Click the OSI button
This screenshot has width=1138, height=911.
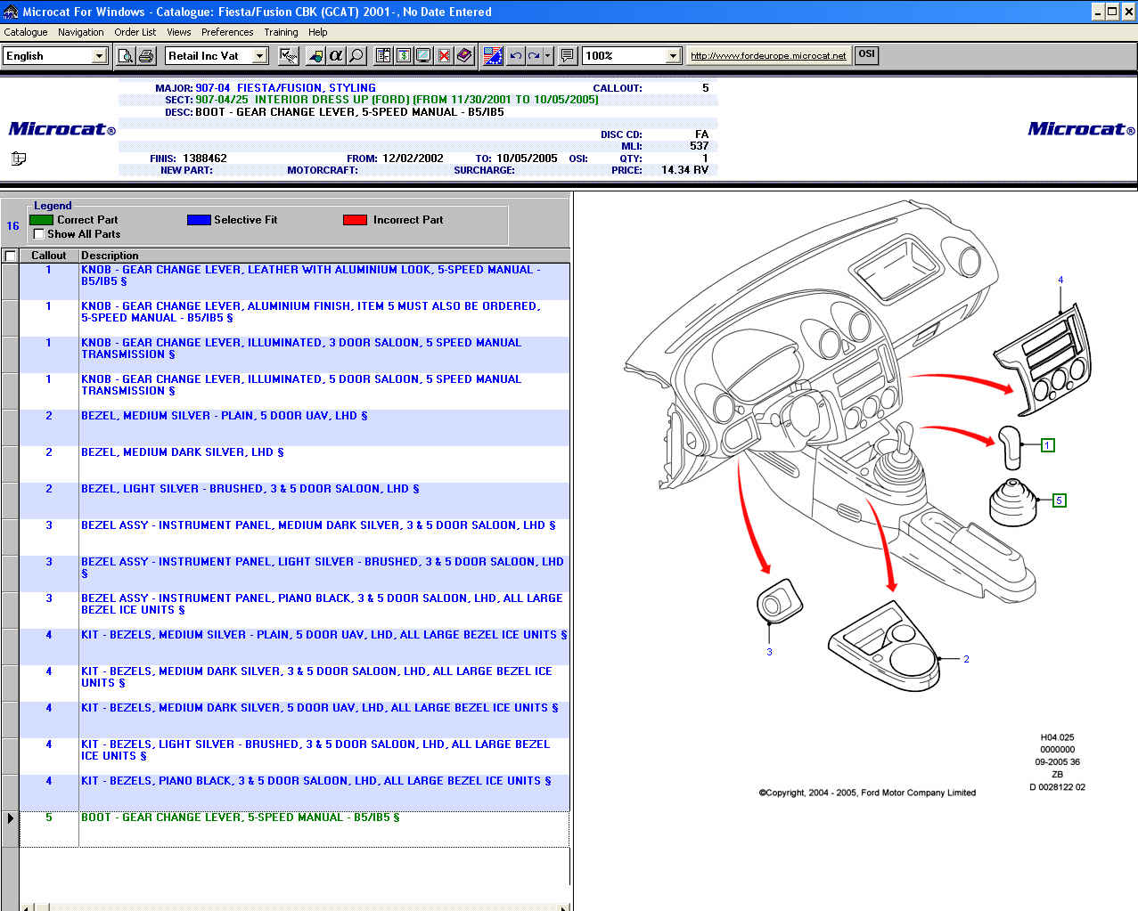[866, 54]
